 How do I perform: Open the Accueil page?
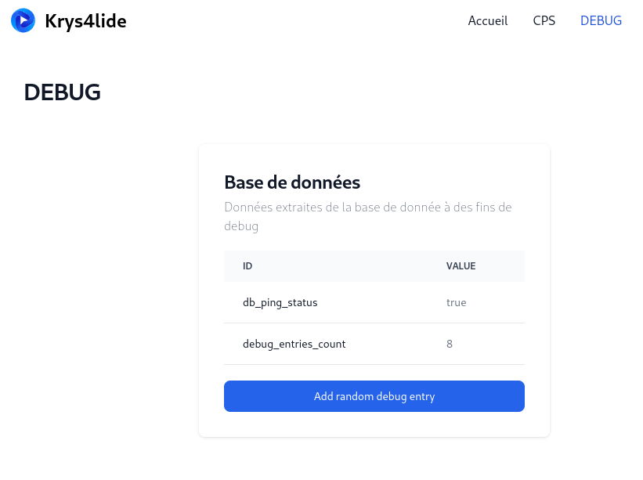click(x=488, y=20)
